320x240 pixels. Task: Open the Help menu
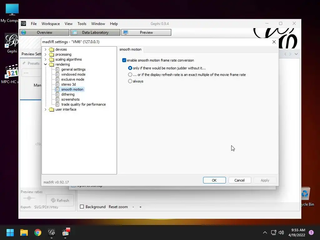coord(114,24)
